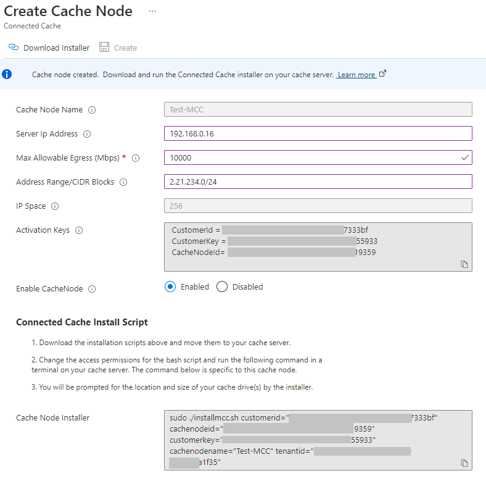The height and width of the screenshot is (481, 486).
Task: Click the Create toolbar button
Action: coord(118,48)
